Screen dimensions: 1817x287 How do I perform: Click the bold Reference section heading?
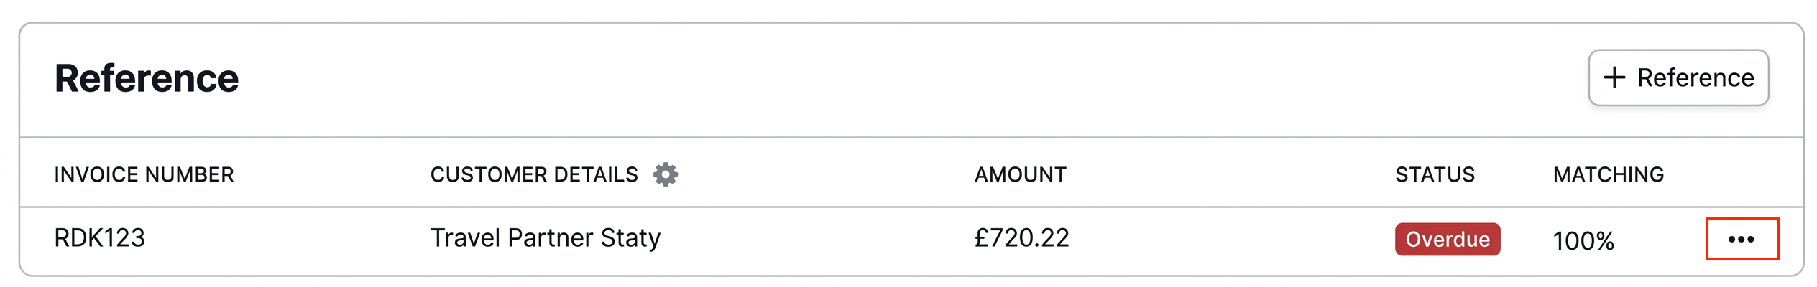tap(147, 78)
